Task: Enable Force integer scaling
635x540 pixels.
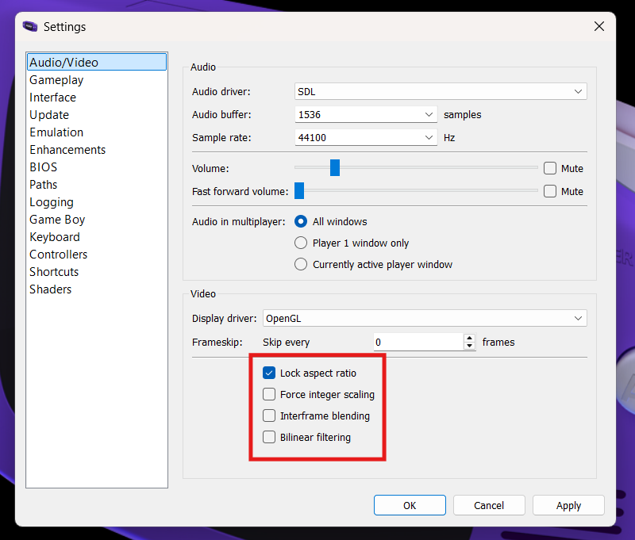Action: click(x=269, y=394)
